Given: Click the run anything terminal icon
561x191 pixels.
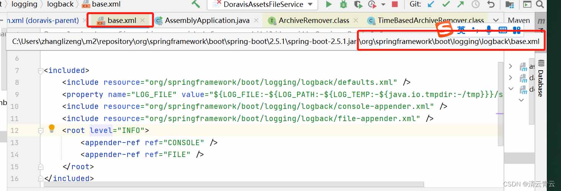Looking at the screenshot, I should [x=528, y=4].
